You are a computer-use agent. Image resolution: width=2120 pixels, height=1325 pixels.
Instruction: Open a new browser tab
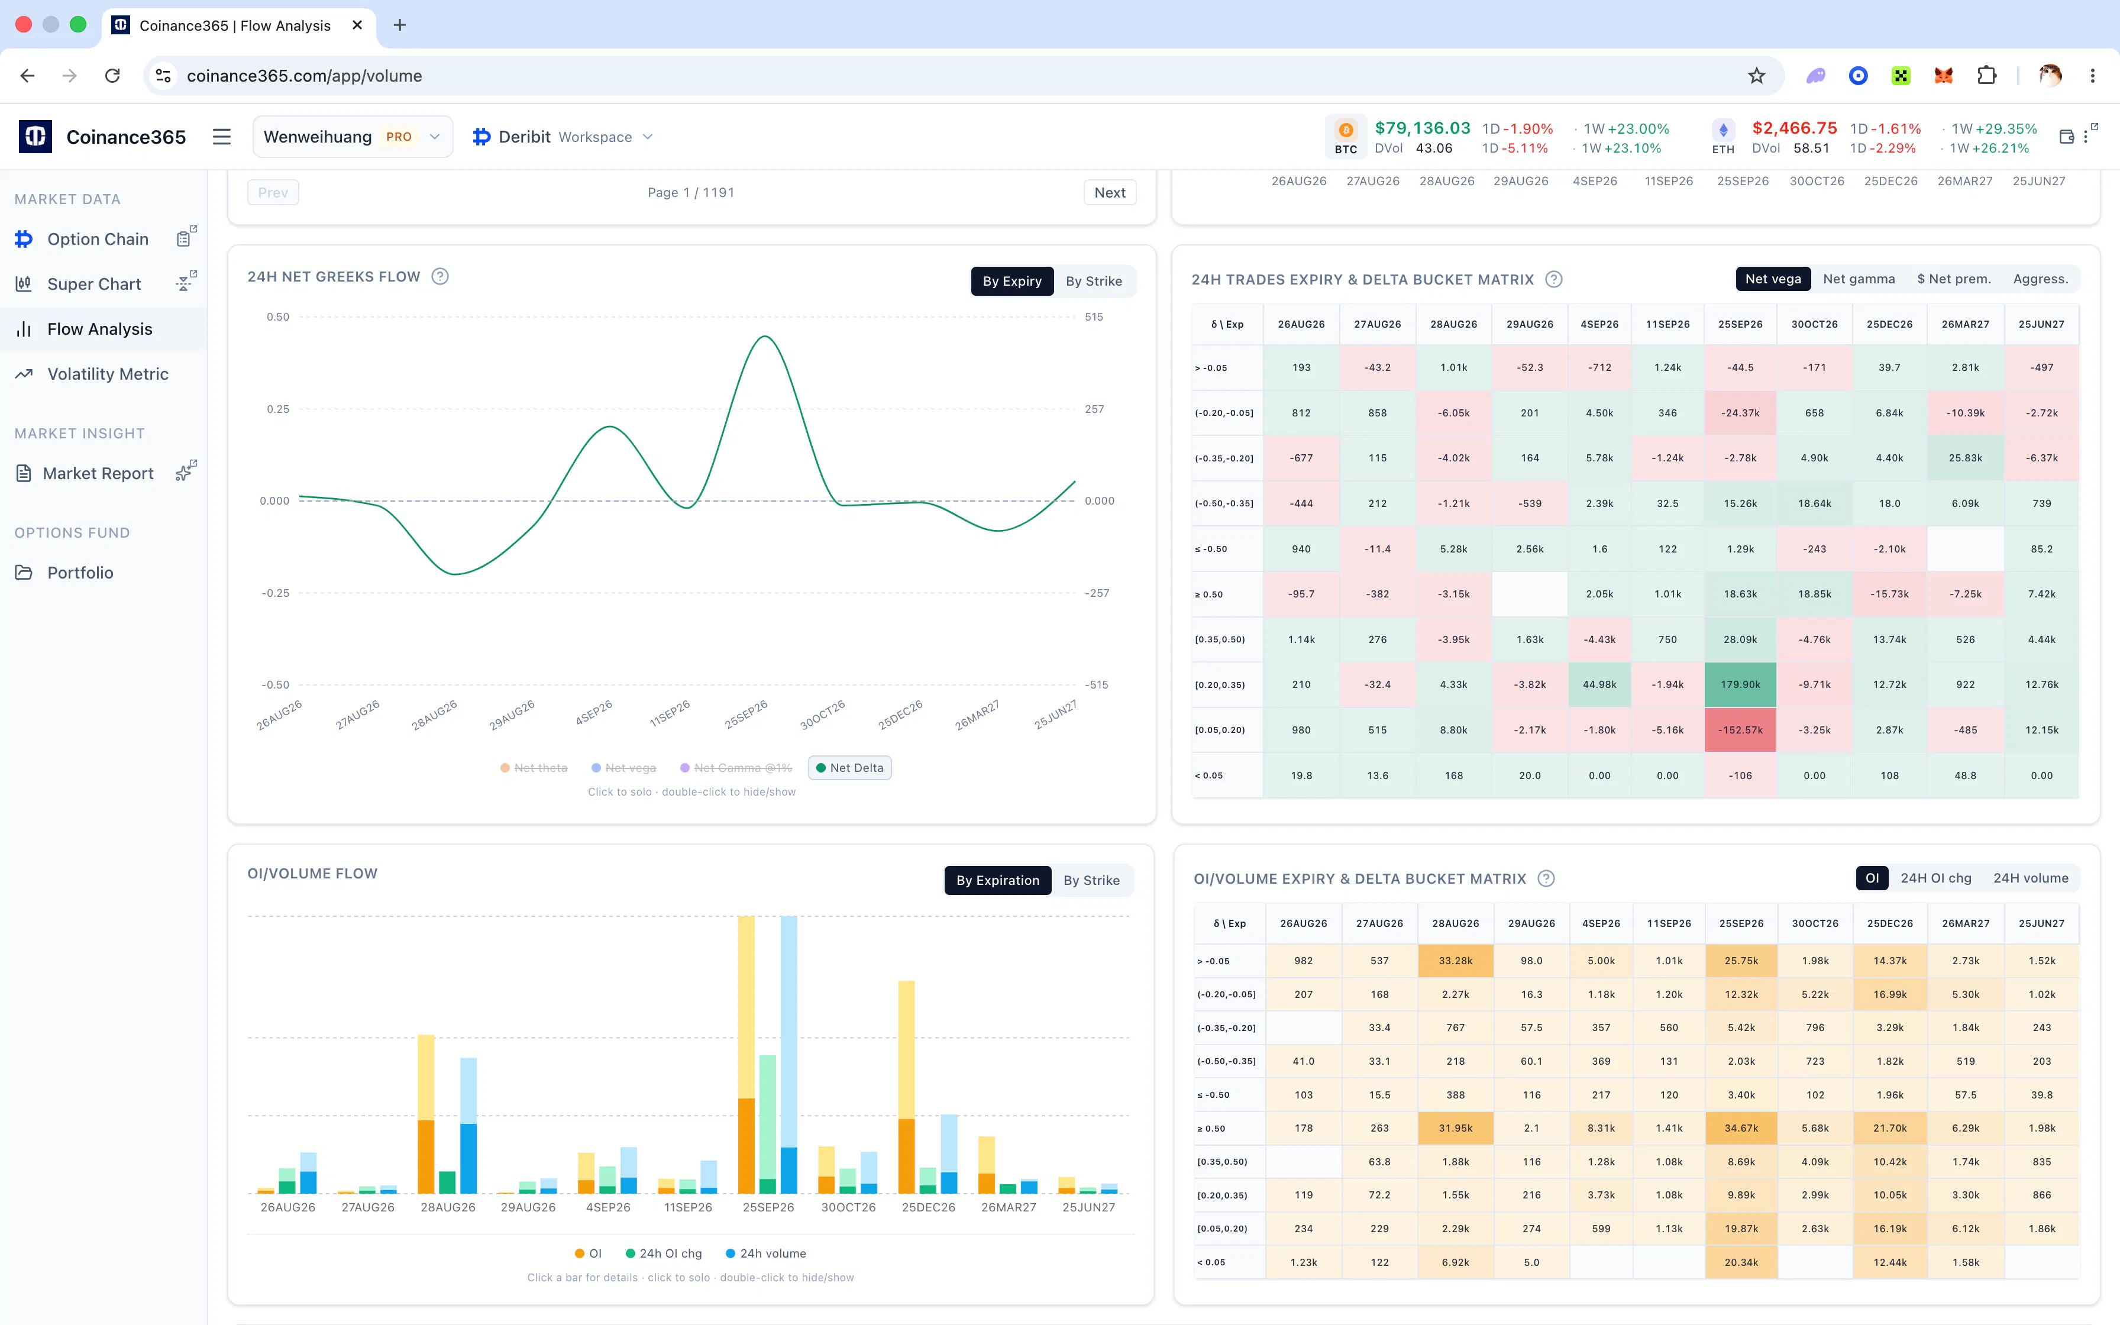(399, 24)
